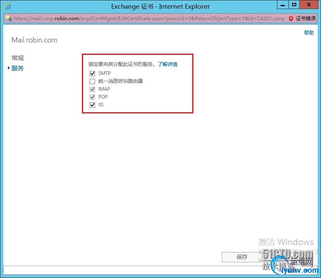Click the 统一消息呼叫路由器 label text
This screenshot has width=321, height=278.
point(120,81)
